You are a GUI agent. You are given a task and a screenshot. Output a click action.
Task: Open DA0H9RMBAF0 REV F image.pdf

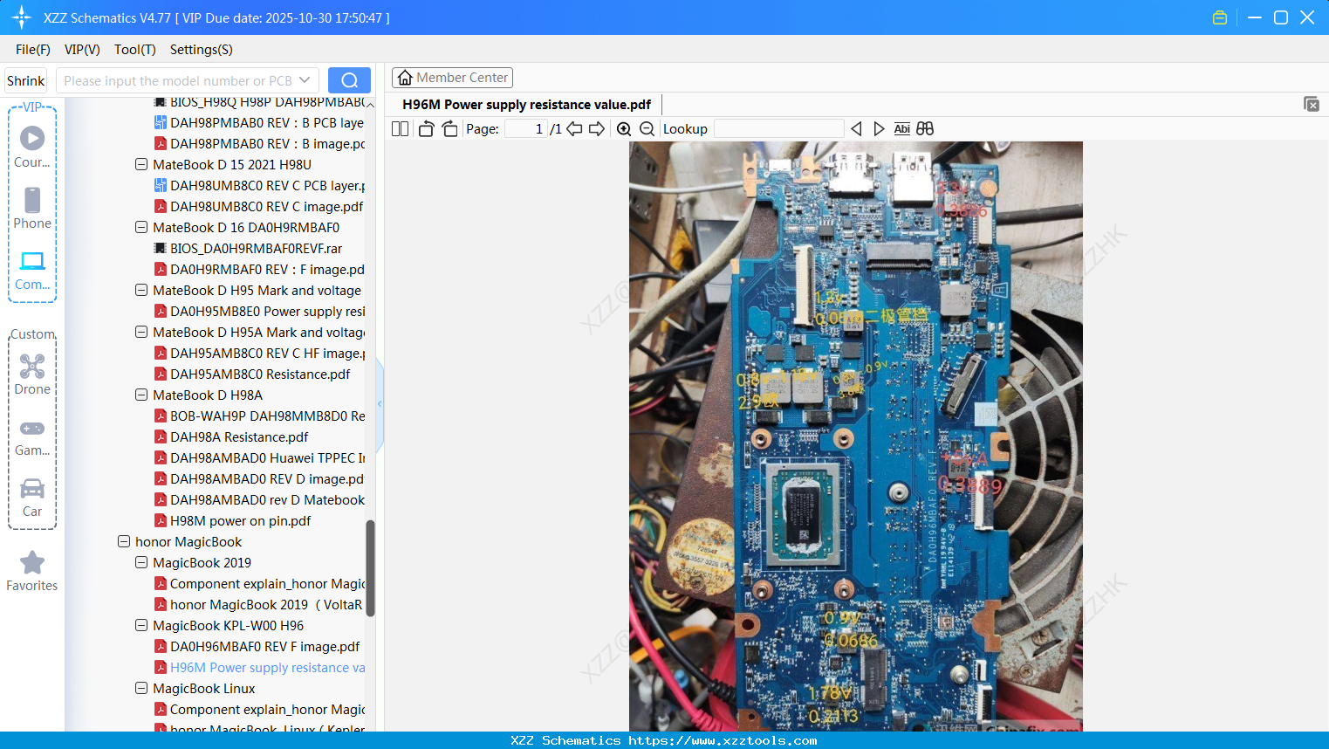[x=260, y=269]
